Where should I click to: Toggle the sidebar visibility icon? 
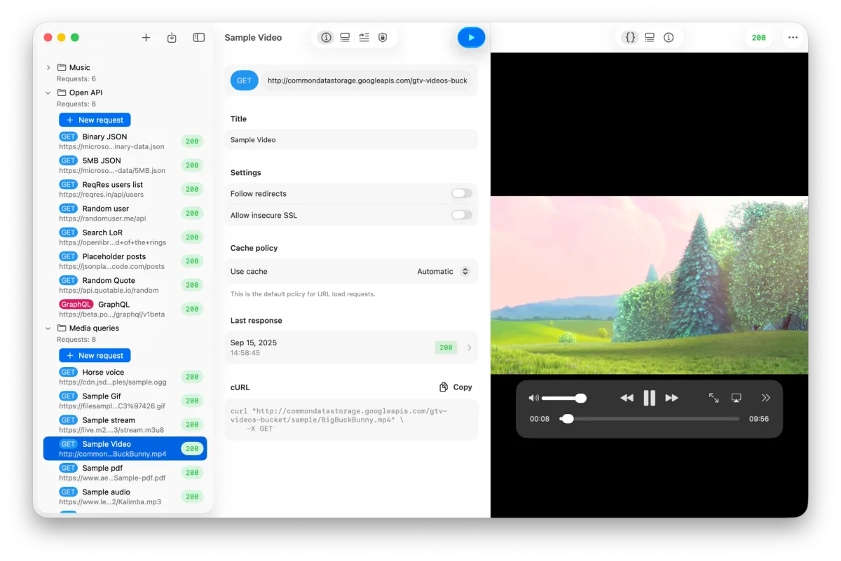198,37
